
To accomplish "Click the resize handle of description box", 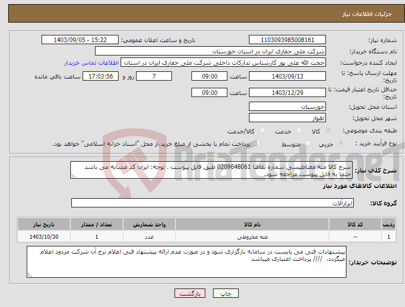I will [73, 176].
